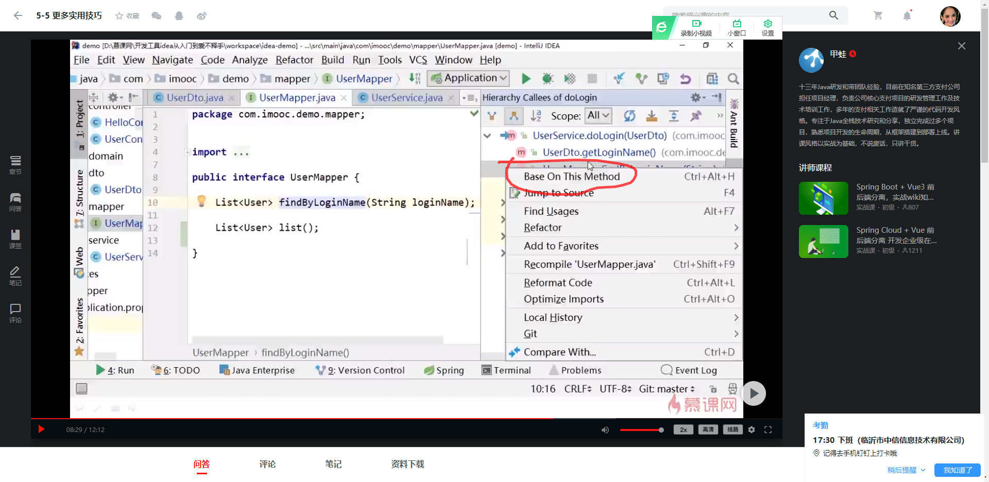Toggle the Pin Tab icon in Hierarchy
The image size is (989, 482).
tap(696, 116)
